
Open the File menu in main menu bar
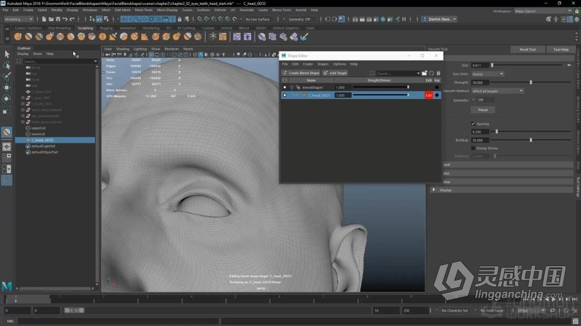(6, 10)
